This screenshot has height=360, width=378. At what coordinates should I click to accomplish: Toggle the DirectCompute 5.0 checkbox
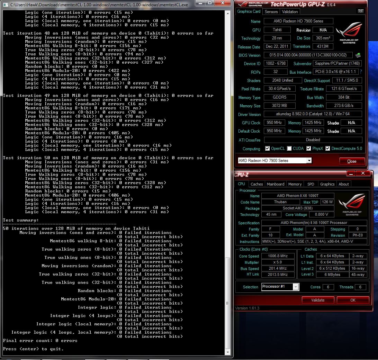(327, 148)
